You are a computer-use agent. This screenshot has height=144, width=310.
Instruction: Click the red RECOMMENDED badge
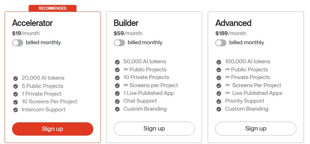(x=53, y=8)
